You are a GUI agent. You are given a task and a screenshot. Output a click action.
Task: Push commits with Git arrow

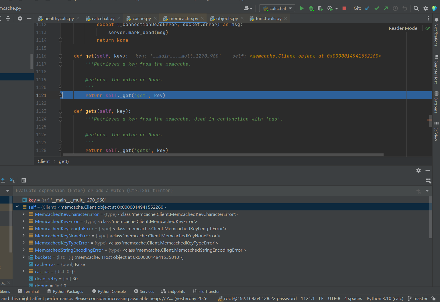tap(386, 8)
